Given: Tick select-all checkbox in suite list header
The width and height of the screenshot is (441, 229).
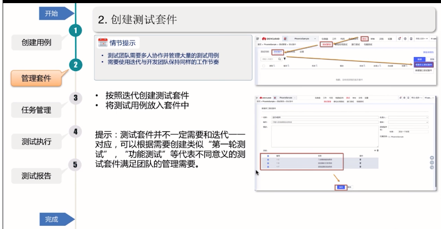Looking at the screenshot, I should point(264,66).
